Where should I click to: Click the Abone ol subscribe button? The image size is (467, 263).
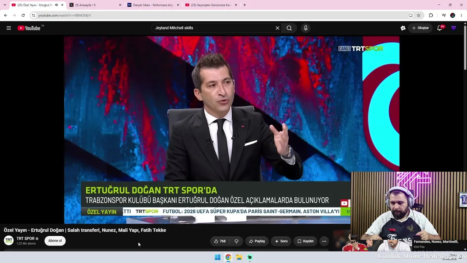pos(55,241)
